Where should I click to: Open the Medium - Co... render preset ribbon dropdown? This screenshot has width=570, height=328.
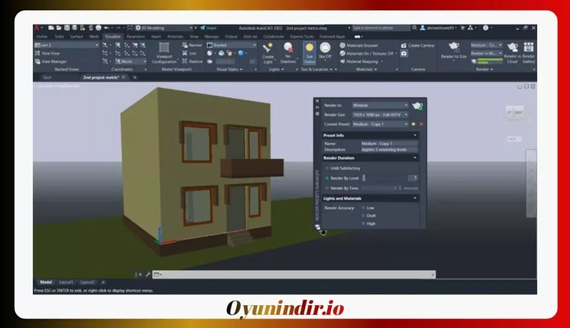[487, 45]
